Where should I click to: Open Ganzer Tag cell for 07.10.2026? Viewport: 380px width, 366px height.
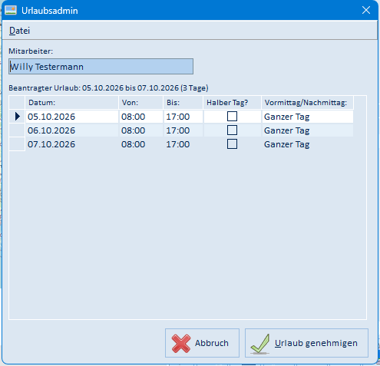308,144
